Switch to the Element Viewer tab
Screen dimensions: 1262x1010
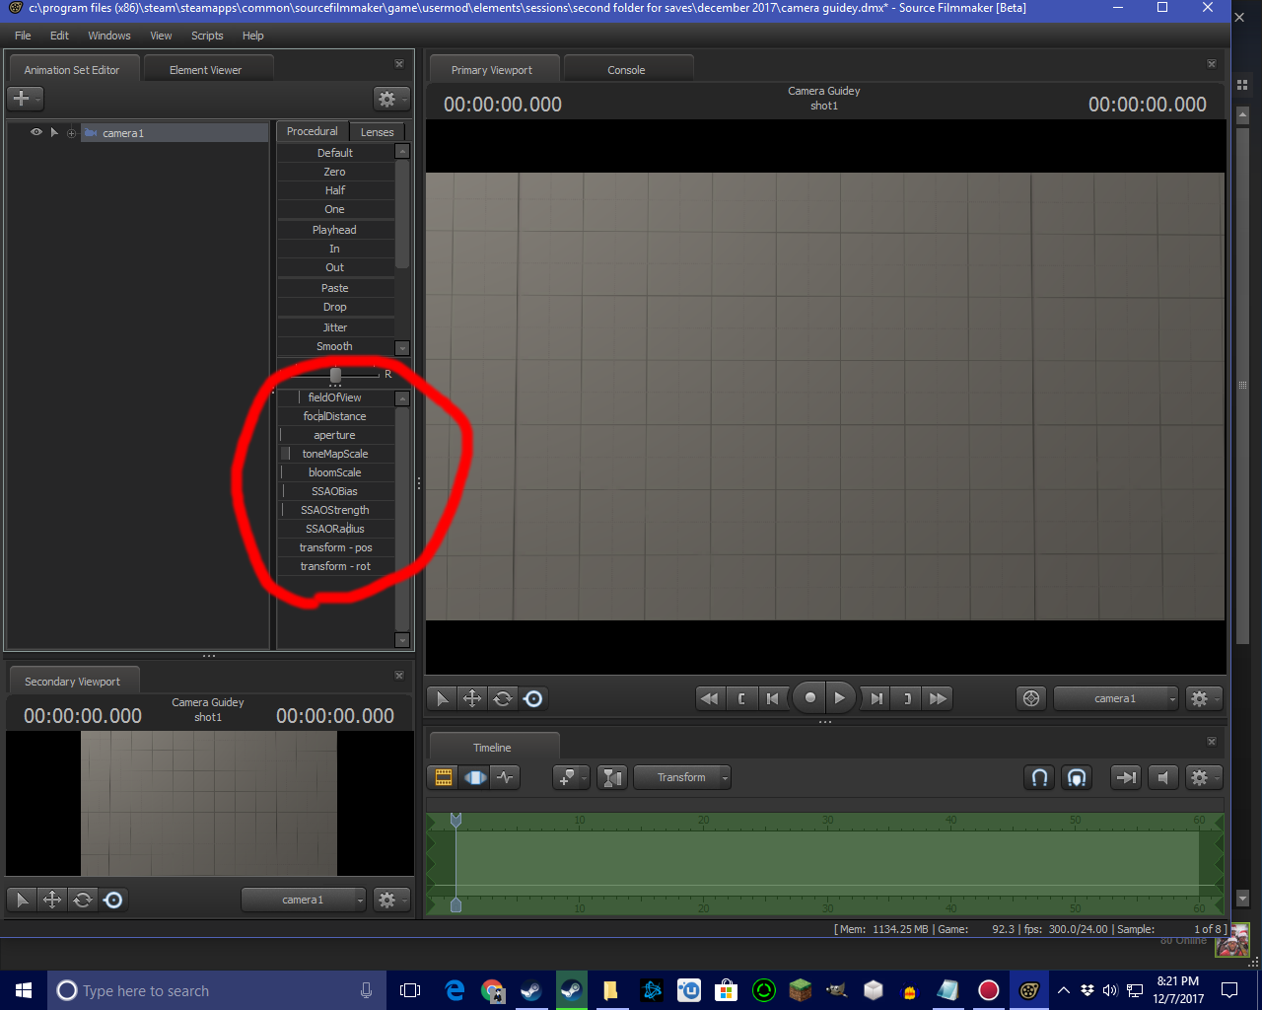(x=205, y=70)
